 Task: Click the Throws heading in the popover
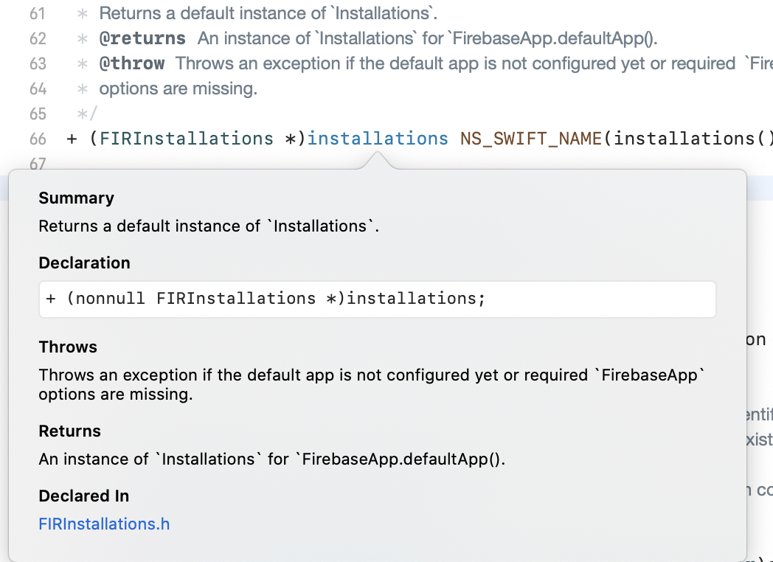(x=68, y=347)
